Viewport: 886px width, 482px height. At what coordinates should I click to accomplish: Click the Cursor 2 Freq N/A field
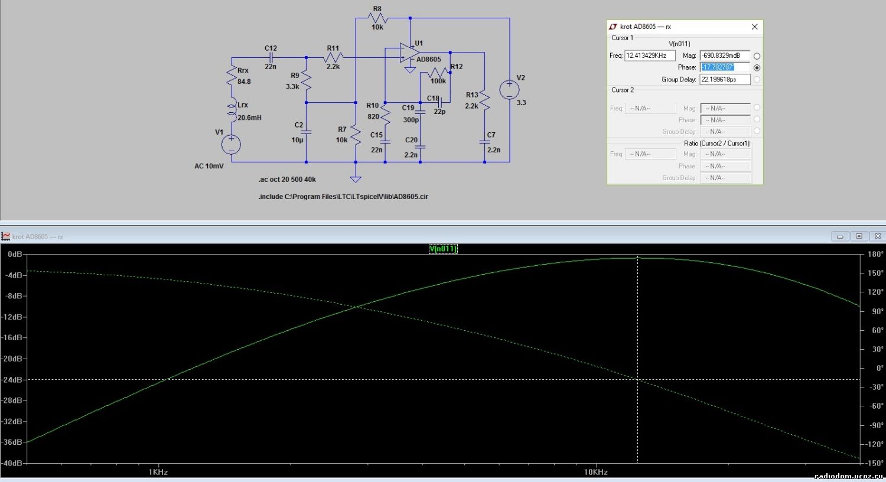point(650,108)
